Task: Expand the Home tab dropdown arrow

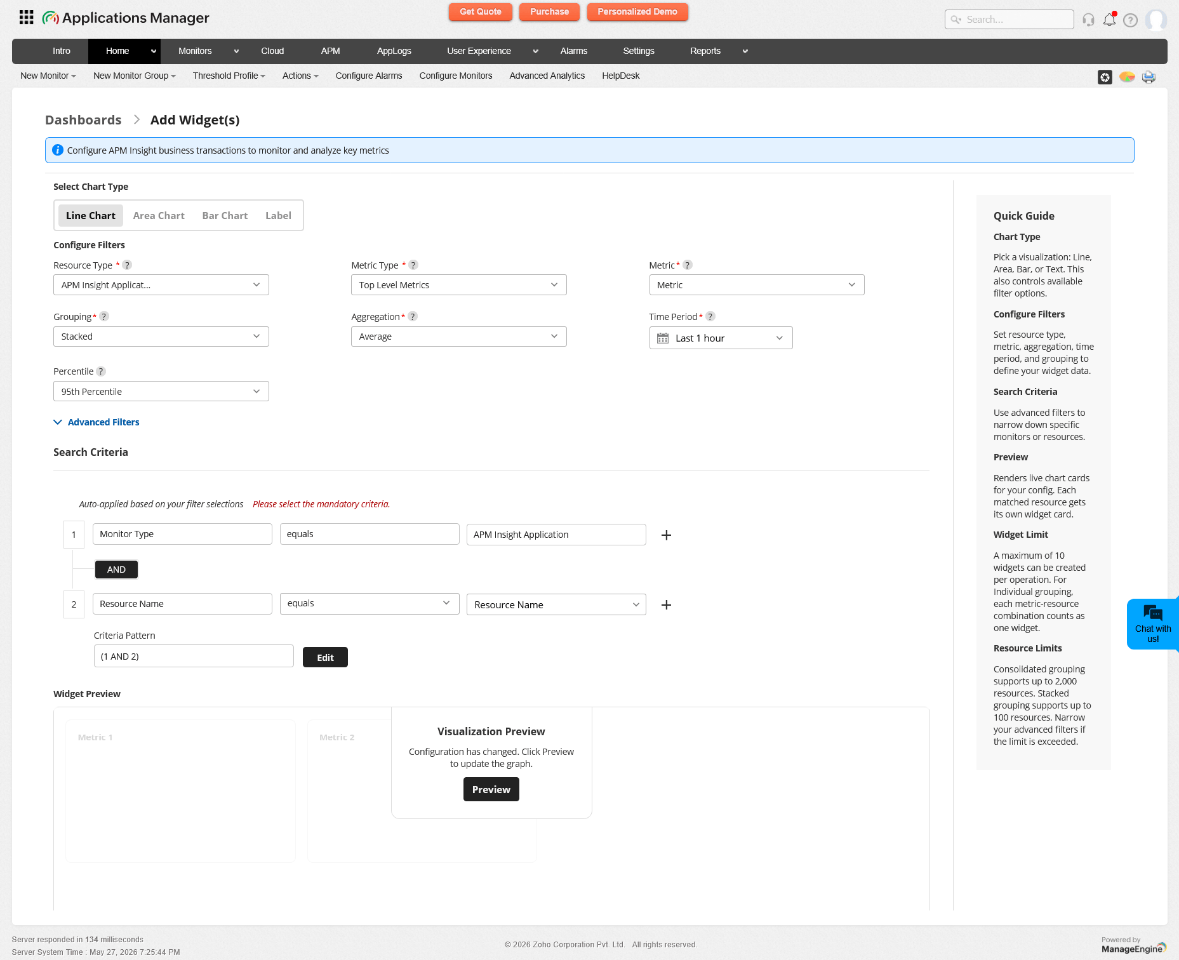Action: tap(154, 51)
